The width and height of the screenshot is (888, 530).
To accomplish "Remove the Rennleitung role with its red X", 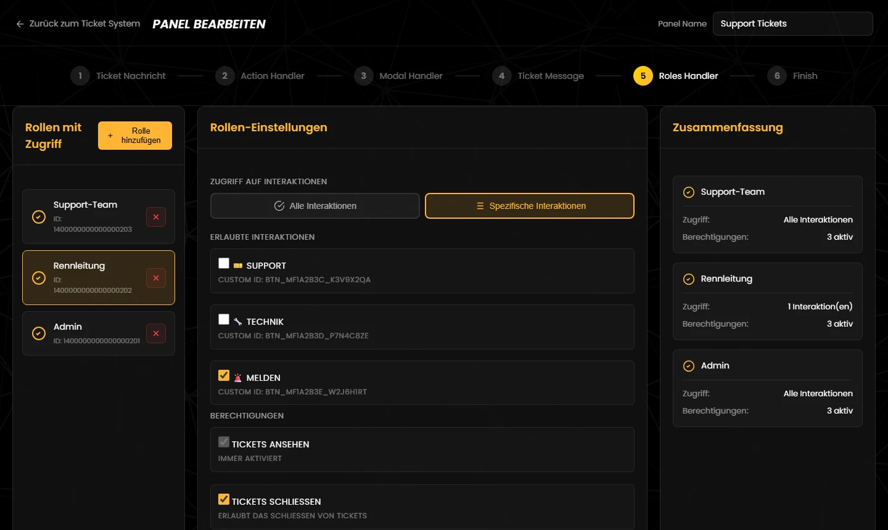I will [x=156, y=278].
